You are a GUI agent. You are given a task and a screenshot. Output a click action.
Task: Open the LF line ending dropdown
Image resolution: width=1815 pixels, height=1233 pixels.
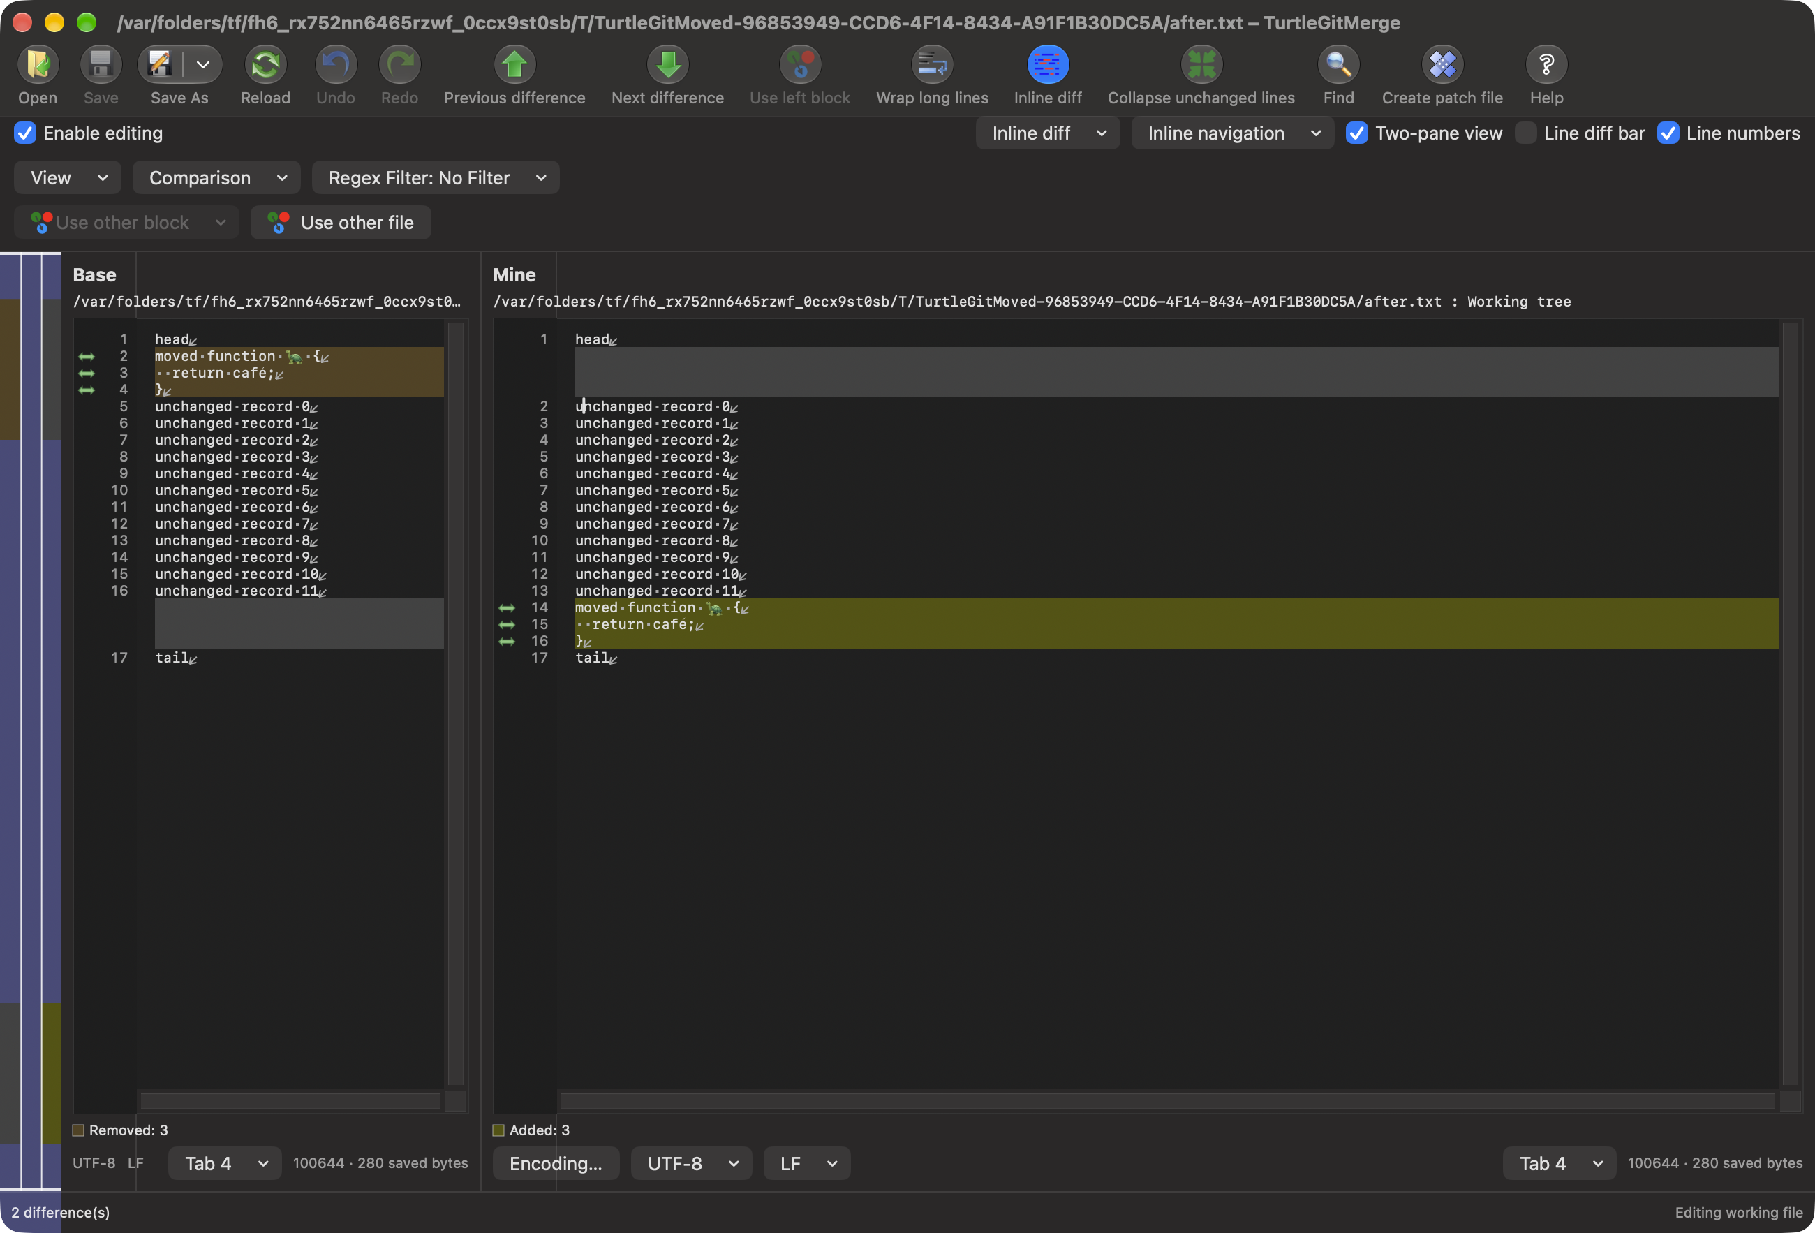point(807,1163)
